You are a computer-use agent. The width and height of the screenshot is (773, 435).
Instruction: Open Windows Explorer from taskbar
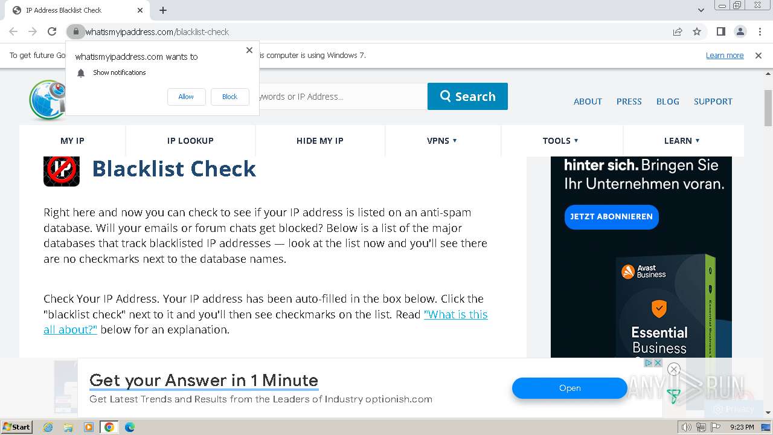click(68, 427)
